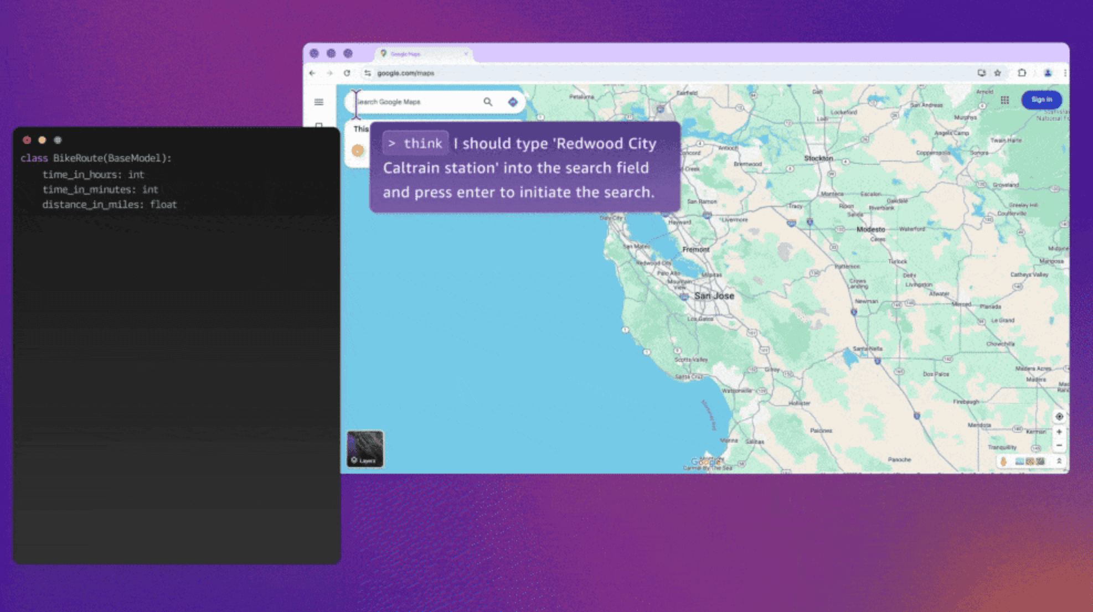Open the Google Maps hamburger menu
This screenshot has height=612, width=1093.
[x=319, y=102]
